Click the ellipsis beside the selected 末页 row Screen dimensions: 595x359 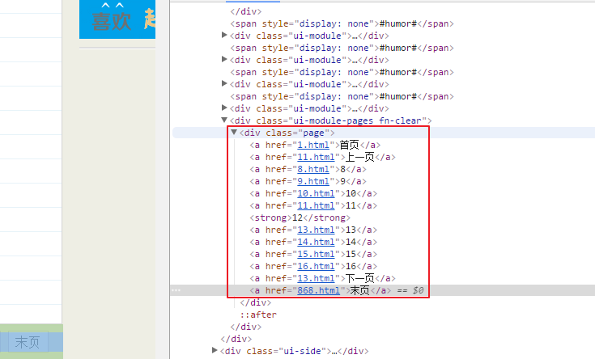click(x=176, y=290)
